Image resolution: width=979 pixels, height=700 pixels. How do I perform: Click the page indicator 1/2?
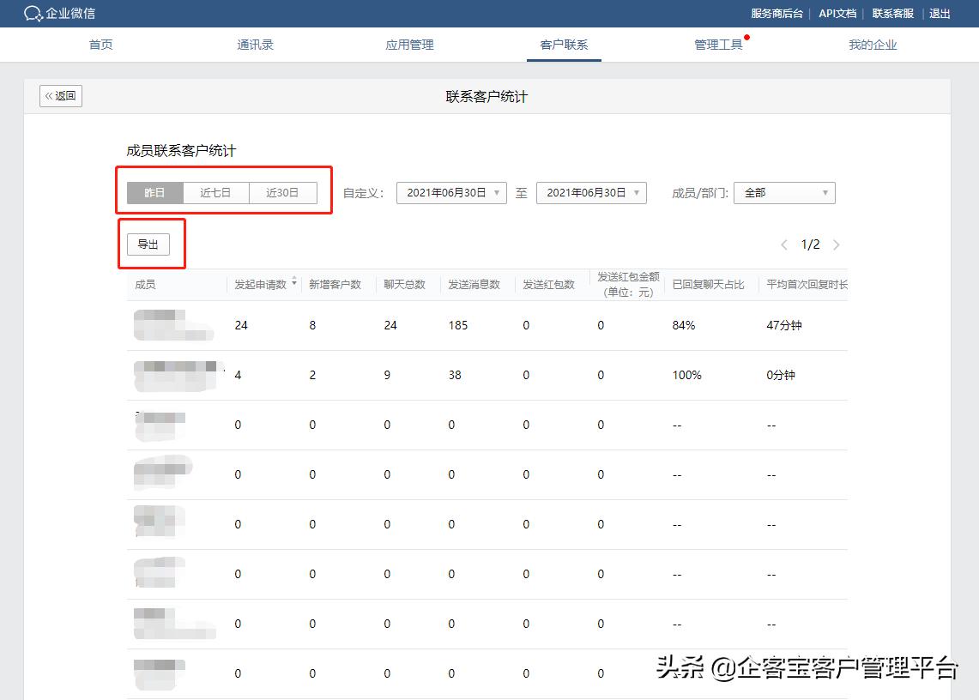(x=810, y=244)
